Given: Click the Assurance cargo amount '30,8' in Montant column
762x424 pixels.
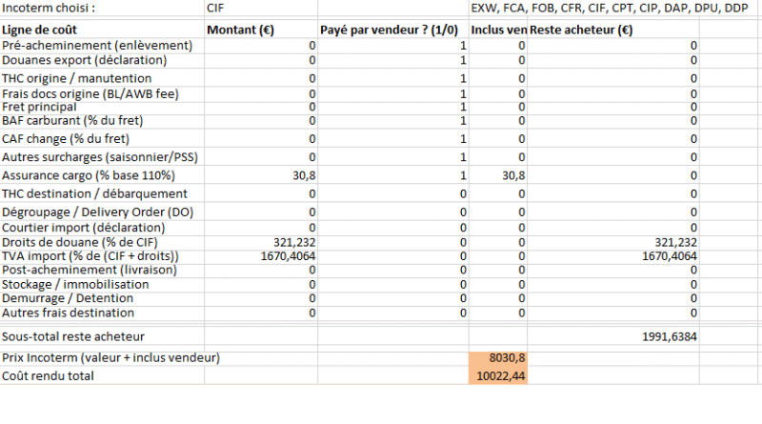Looking at the screenshot, I should pyautogui.click(x=261, y=175).
